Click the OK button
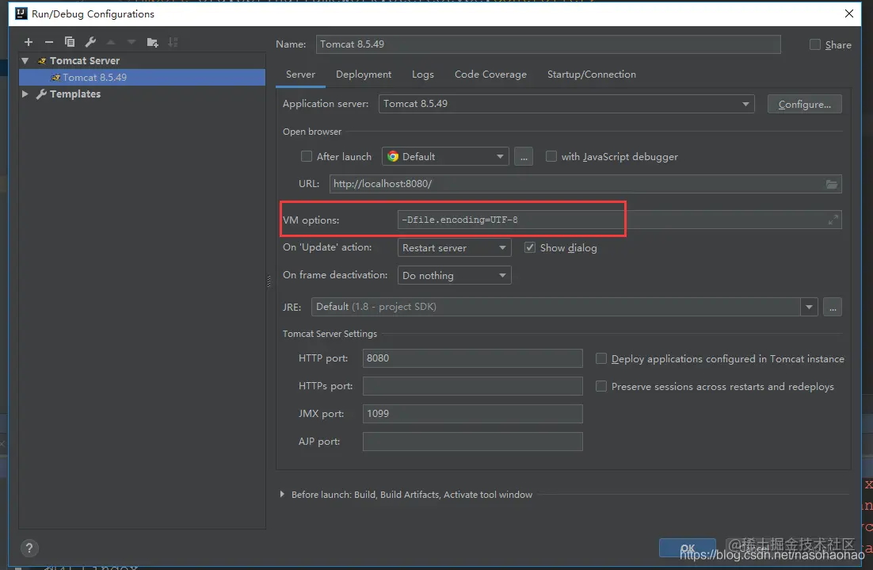 click(x=688, y=548)
